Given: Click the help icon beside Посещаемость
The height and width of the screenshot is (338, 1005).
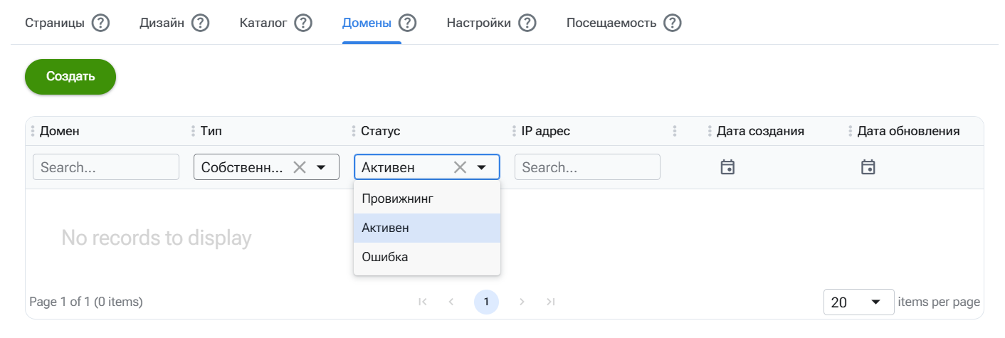Looking at the screenshot, I should [x=673, y=23].
